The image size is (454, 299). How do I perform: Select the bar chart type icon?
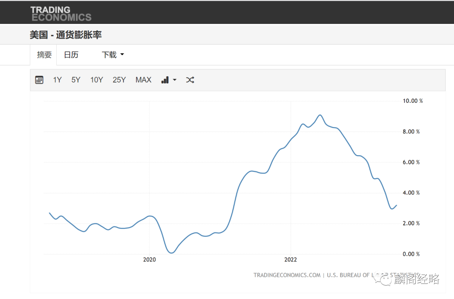point(165,80)
